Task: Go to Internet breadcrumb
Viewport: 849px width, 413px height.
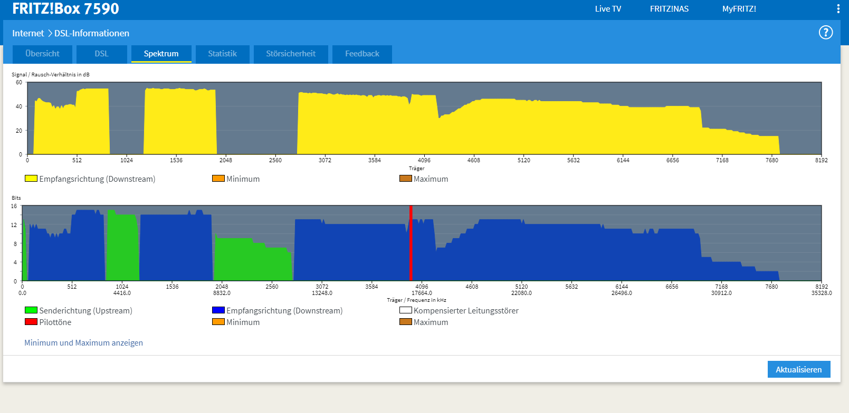Action: (x=28, y=33)
